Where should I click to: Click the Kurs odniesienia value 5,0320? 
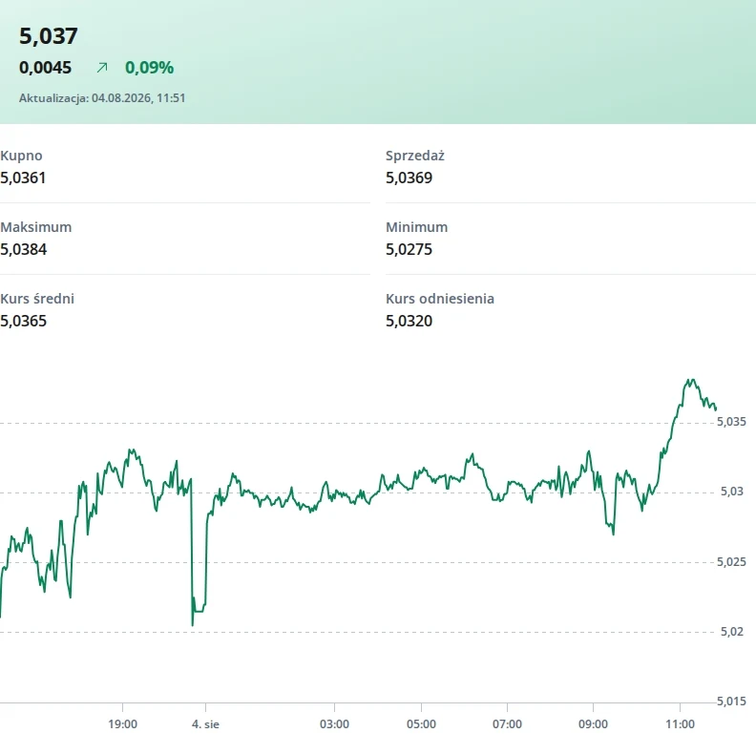click(x=409, y=321)
